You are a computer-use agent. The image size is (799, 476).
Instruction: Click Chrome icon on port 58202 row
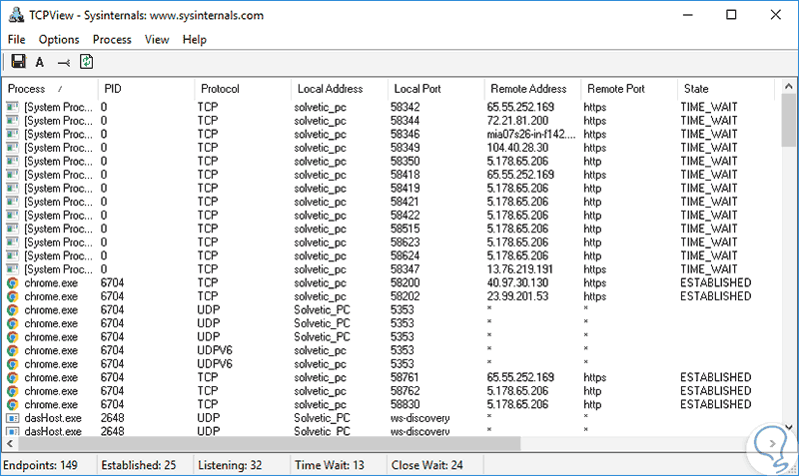[12, 296]
